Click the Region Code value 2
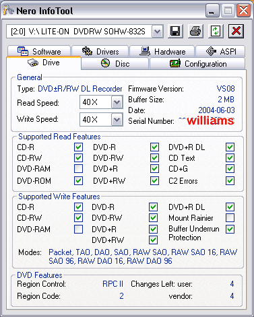Viewport: 254px width, 317px height. [121, 296]
